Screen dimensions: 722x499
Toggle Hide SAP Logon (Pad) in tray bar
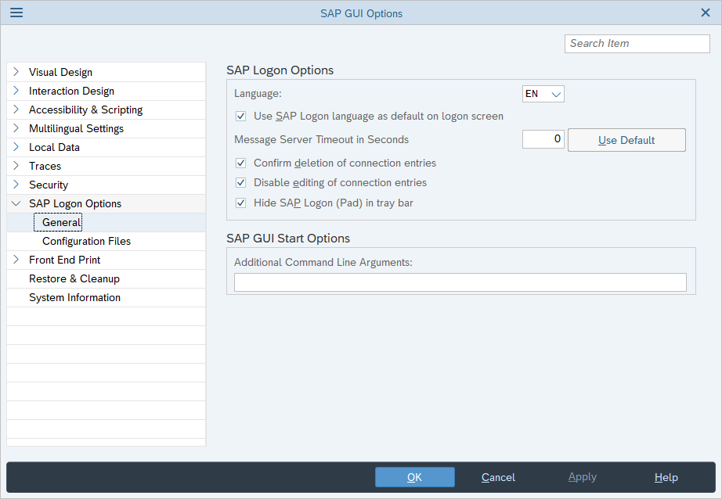coord(241,203)
